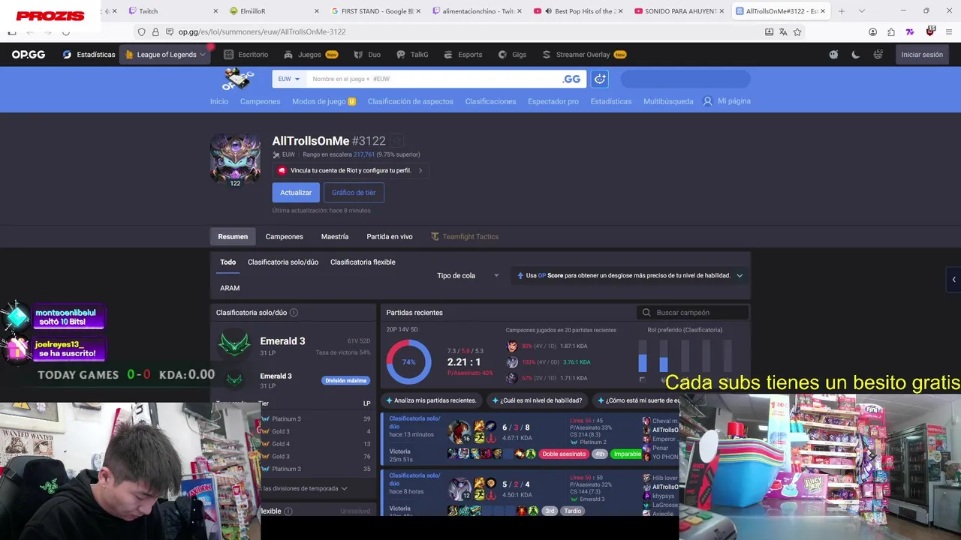The height and width of the screenshot is (540, 961).
Task: Click the División máxima badge
Action: tap(345, 380)
